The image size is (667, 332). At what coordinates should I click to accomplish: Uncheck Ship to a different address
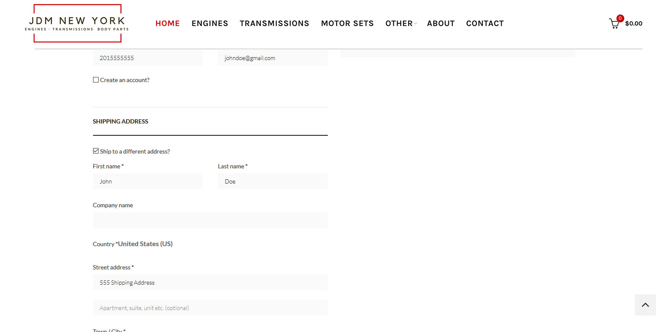click(96, 151)
